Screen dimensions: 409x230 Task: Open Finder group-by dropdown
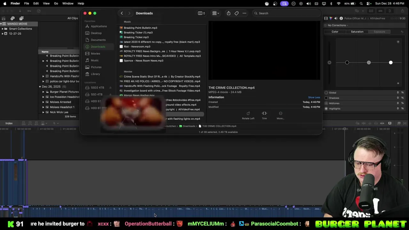pos(215,13)
